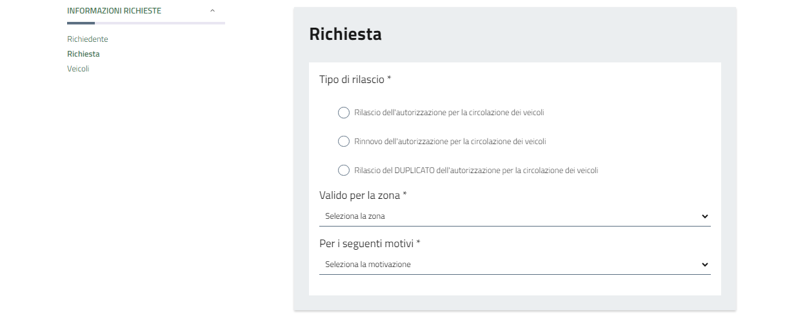This screenshot has height=325, width=805.
Task: Jump to the Veicoli step link
Action: [78, 69]
